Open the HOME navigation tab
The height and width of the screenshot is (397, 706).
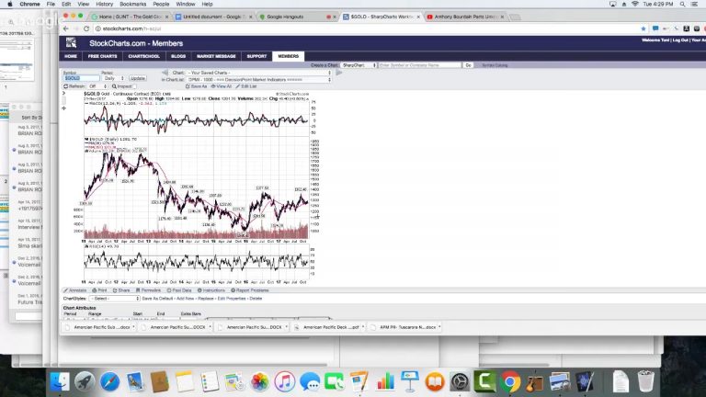71,56
